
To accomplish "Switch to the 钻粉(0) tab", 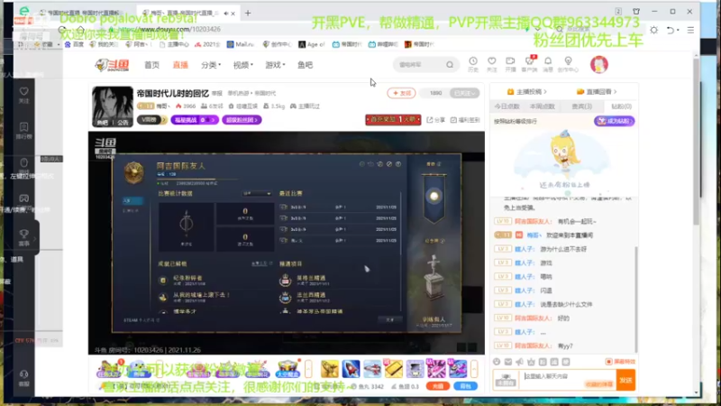I will point(621,106).
